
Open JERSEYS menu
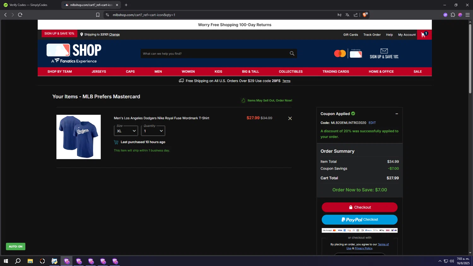point(99,72)
